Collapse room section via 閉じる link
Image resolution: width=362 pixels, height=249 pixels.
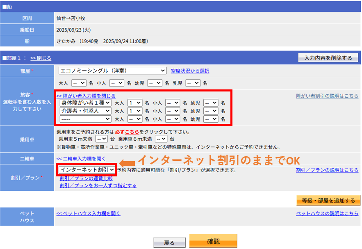point(41,58)
